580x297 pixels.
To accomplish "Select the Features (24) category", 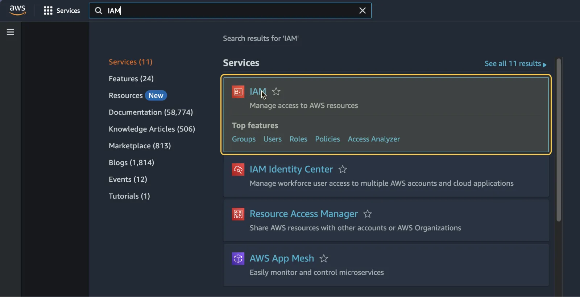I will pyautogui.click(x=131, y=79).
